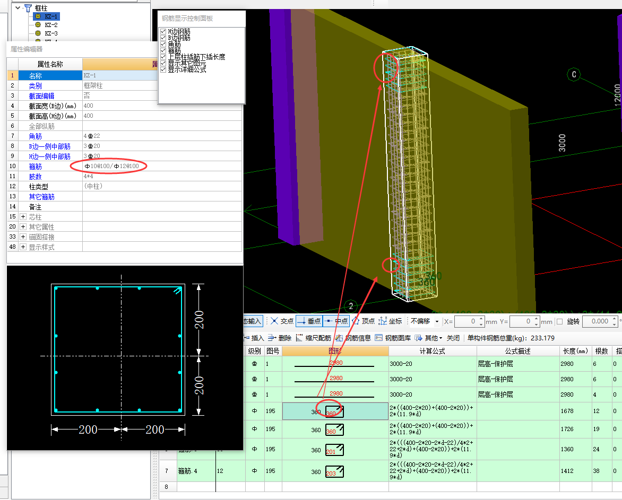Click the column section preview diagram
Image resolution: width=622 pixels, height=500 pixels.
(x=125, y=358)
